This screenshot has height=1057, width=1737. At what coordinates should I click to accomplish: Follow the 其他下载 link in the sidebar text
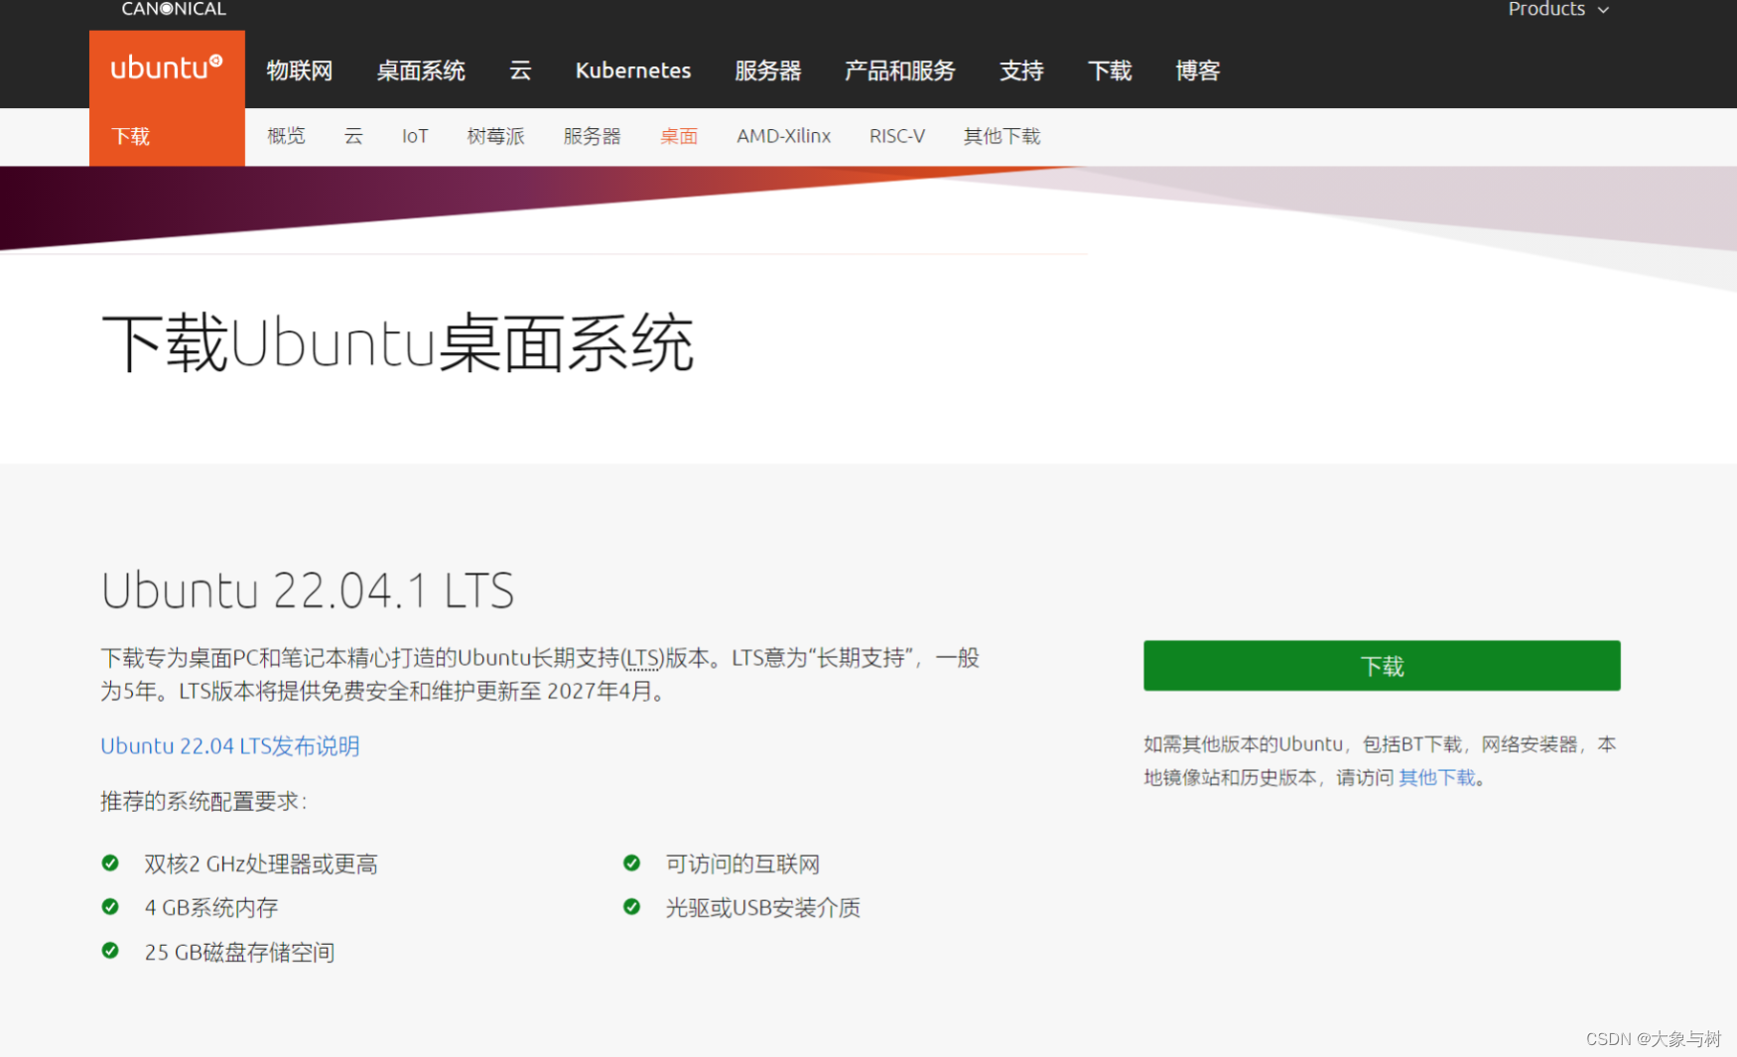[x=1436, y=777]
